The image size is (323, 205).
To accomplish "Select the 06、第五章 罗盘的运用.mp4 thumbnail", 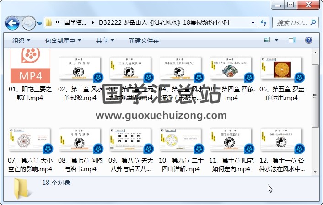I will point(281,70).
